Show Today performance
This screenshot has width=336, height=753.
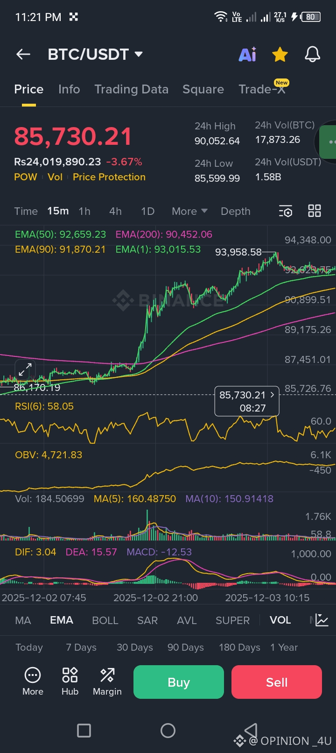29,647
